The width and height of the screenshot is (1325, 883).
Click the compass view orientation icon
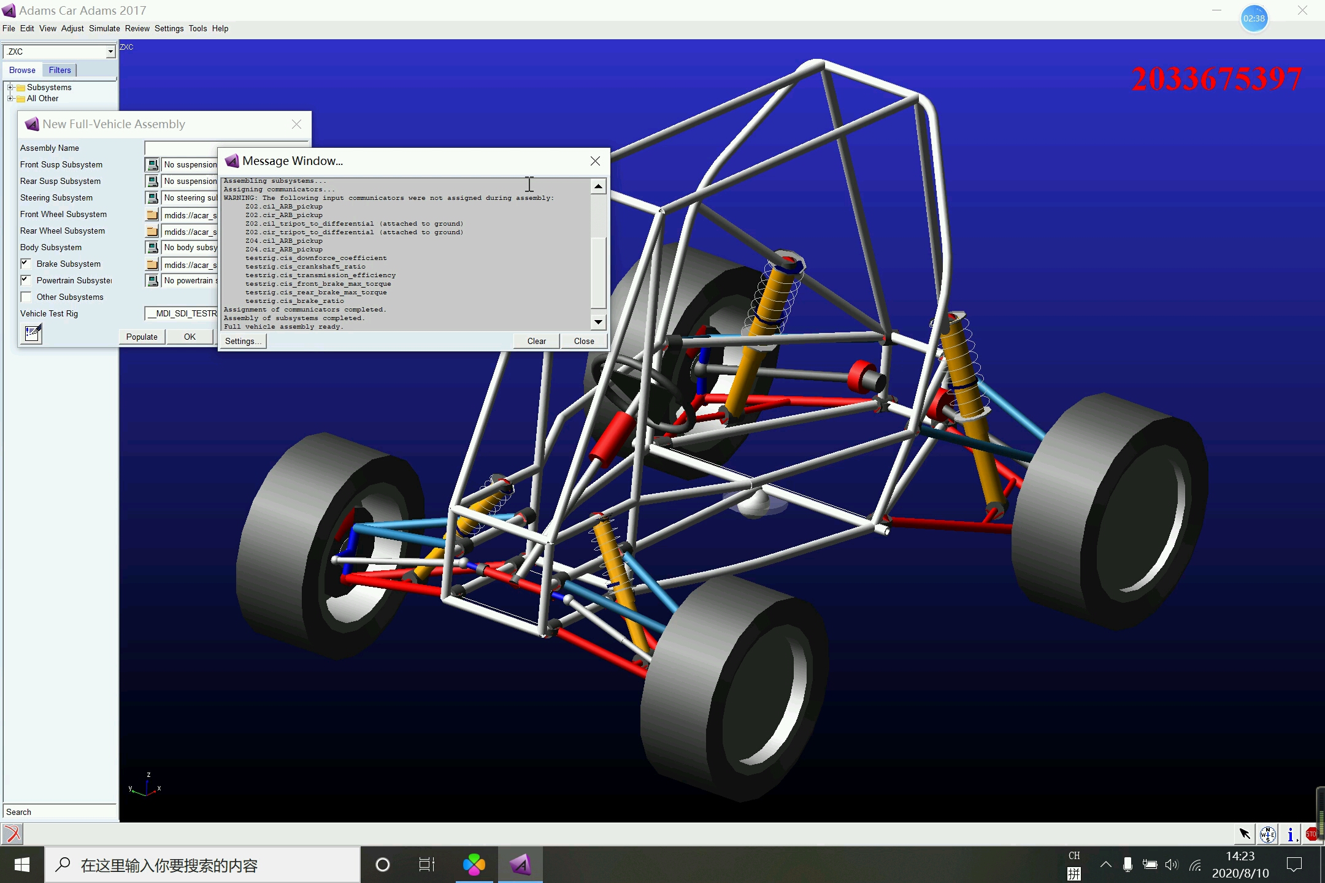(x=1267, y=833)
